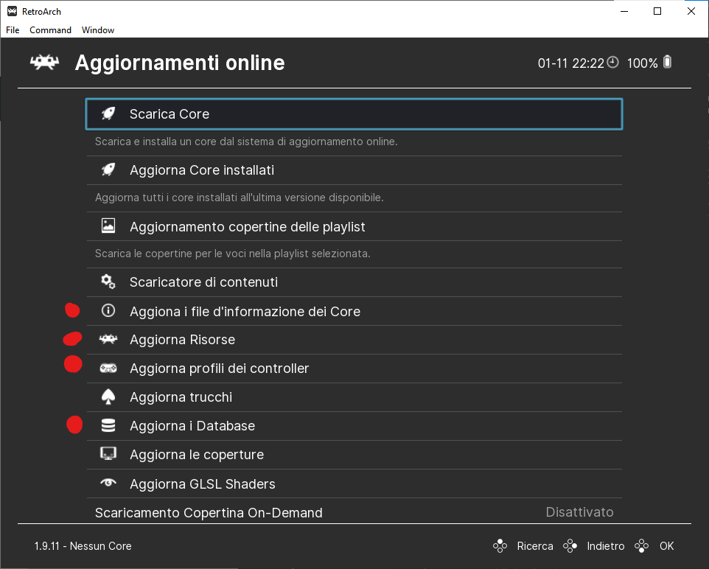The image size is (709, 569).
Task: Click the gears icon beside Scaricatore di contenuti
Action: (108, 282)
